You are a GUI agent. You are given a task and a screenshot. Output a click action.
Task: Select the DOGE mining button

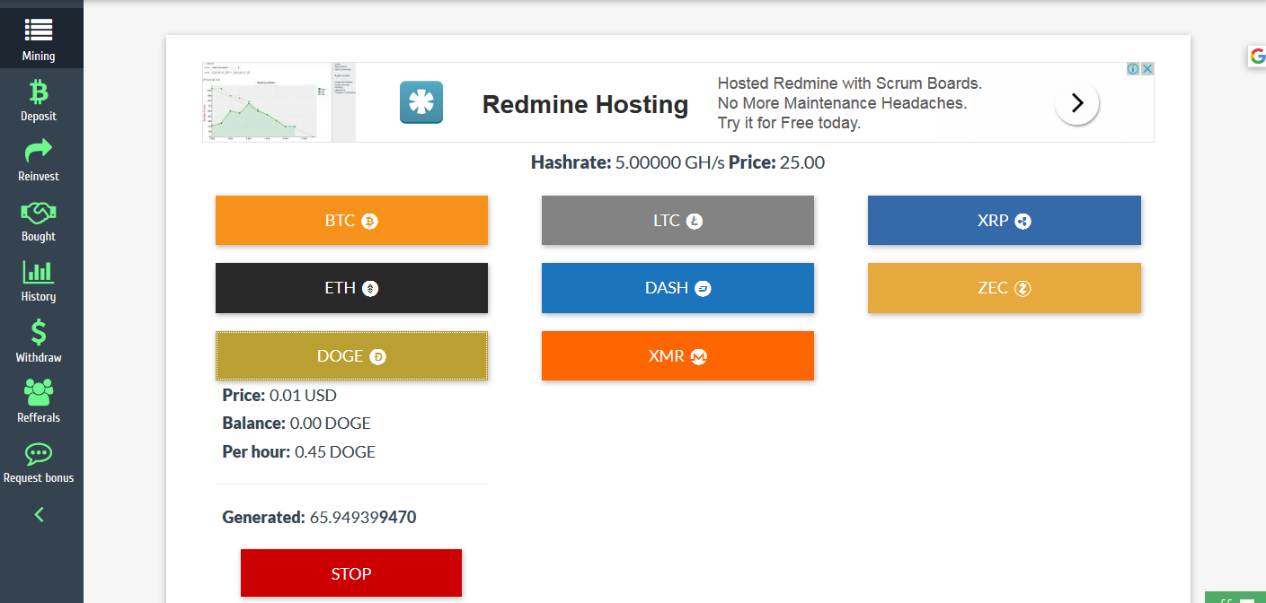pos(351,356)
